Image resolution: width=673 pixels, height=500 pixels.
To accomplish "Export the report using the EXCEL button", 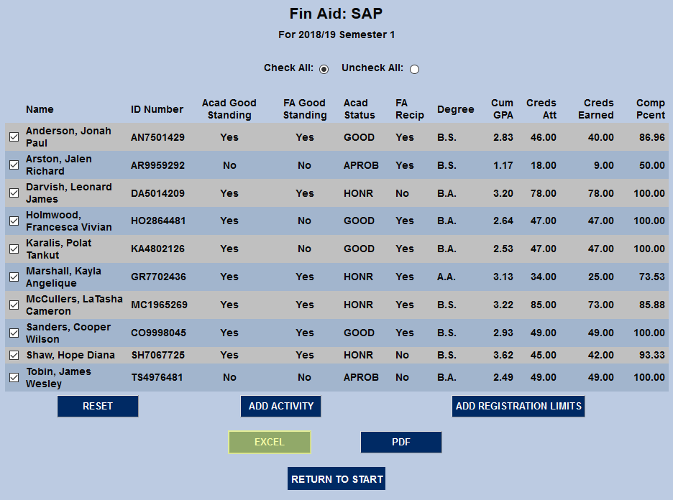I will (x=270, y=442).
